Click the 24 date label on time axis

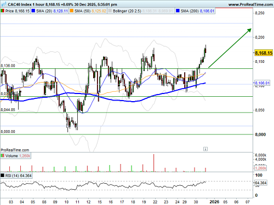click(177, 202)
